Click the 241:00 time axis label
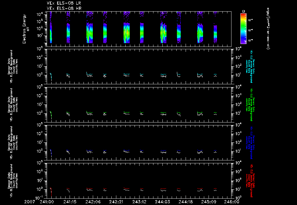The width and height of the screenshot is (297, 205). click(x=47, y=202)
